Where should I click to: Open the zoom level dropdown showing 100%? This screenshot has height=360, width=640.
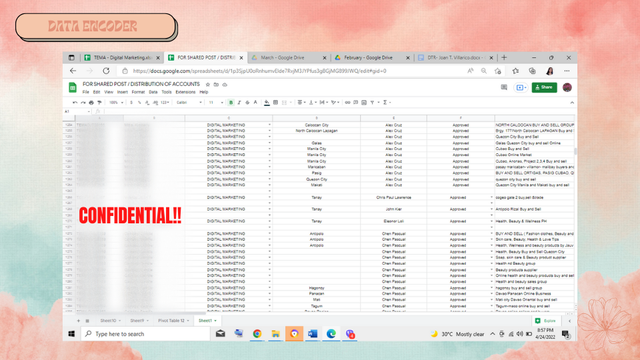116,103
